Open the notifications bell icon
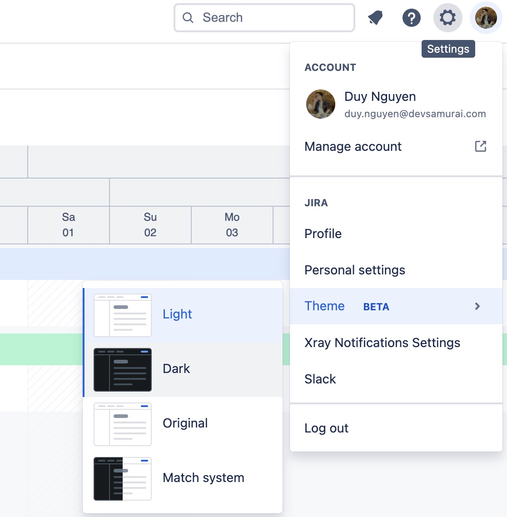Screen dimensions: 507x517 [x=375, y=17]
